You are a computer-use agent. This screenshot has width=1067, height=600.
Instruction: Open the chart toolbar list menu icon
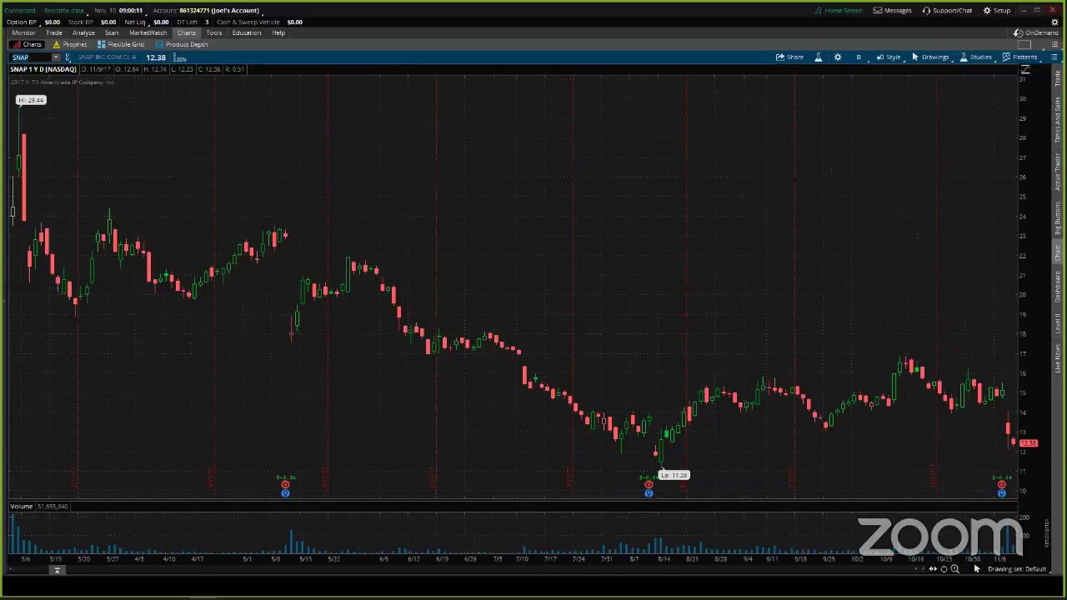[1054, 57]
